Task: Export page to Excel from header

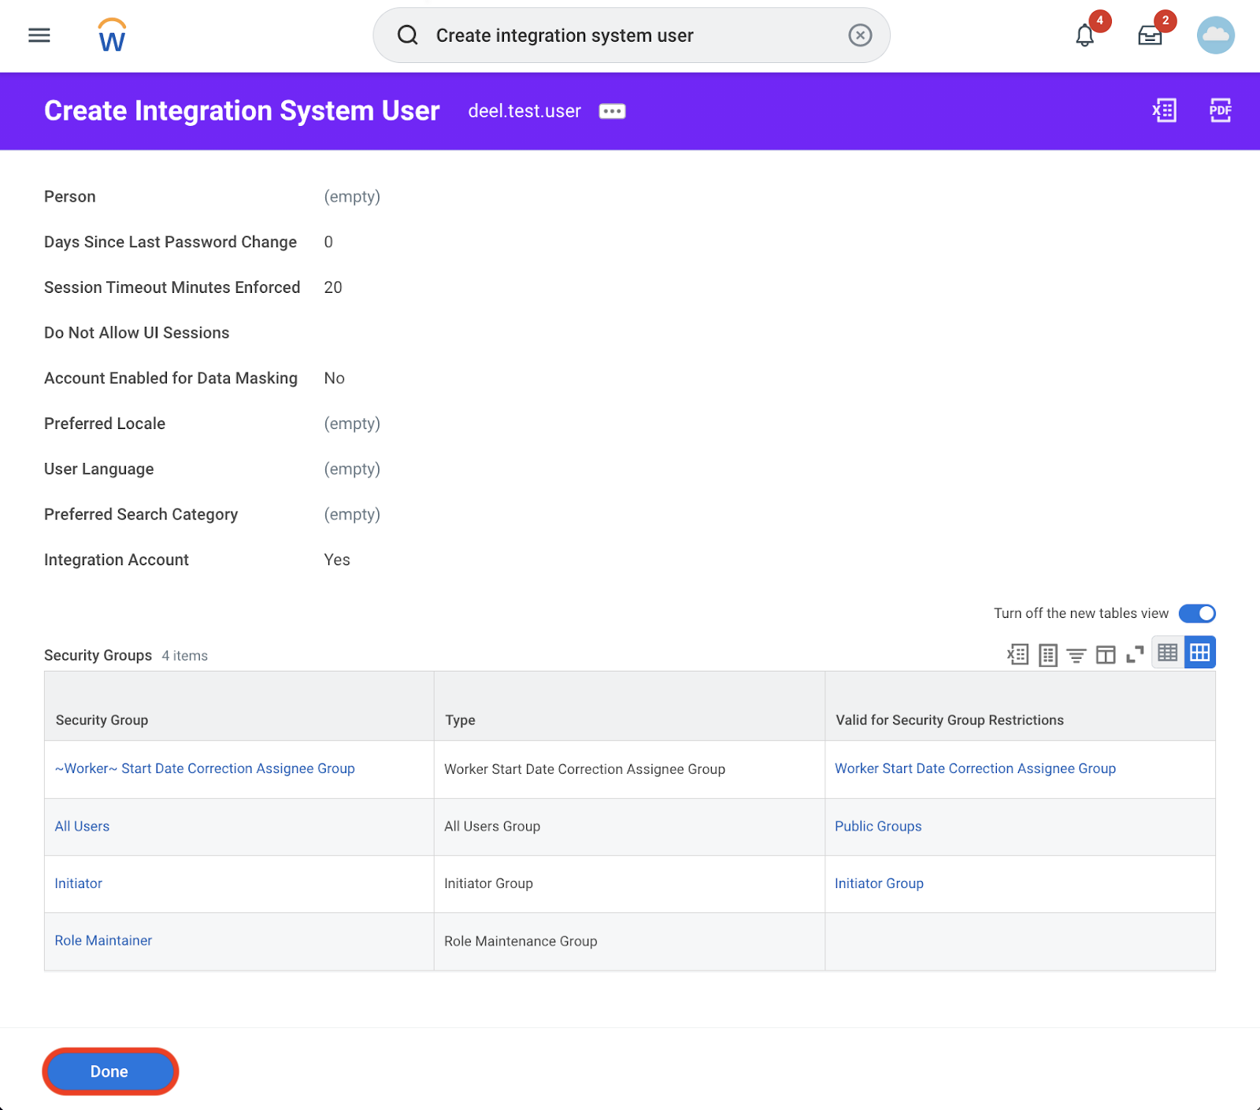Action: coord(1165,110)
